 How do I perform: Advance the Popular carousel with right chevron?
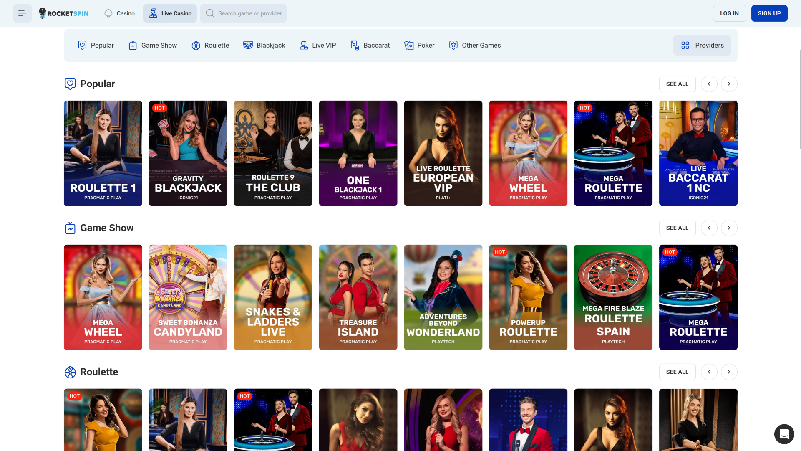click(x=729, y=84)
